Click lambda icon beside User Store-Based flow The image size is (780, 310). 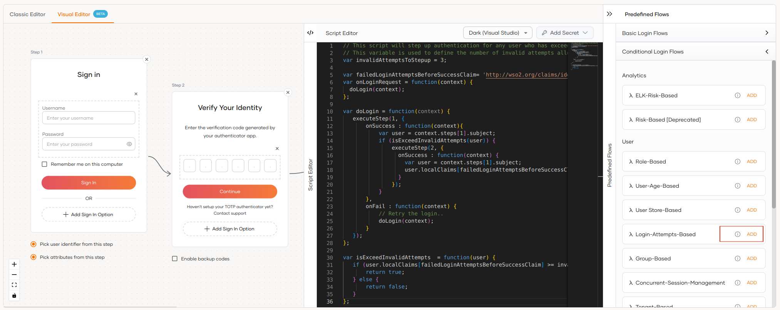pyautogui.click(x=631, y=210)
